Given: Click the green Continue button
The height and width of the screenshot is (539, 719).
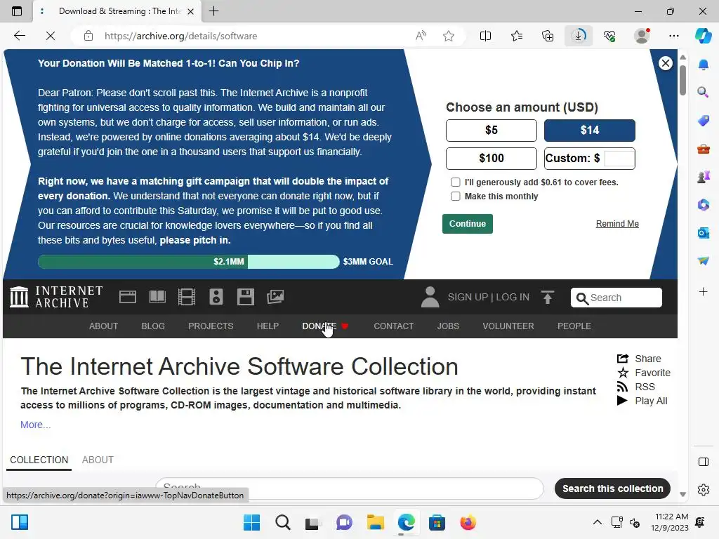Looking at the screenshot, I should click(x=467, y=224).
